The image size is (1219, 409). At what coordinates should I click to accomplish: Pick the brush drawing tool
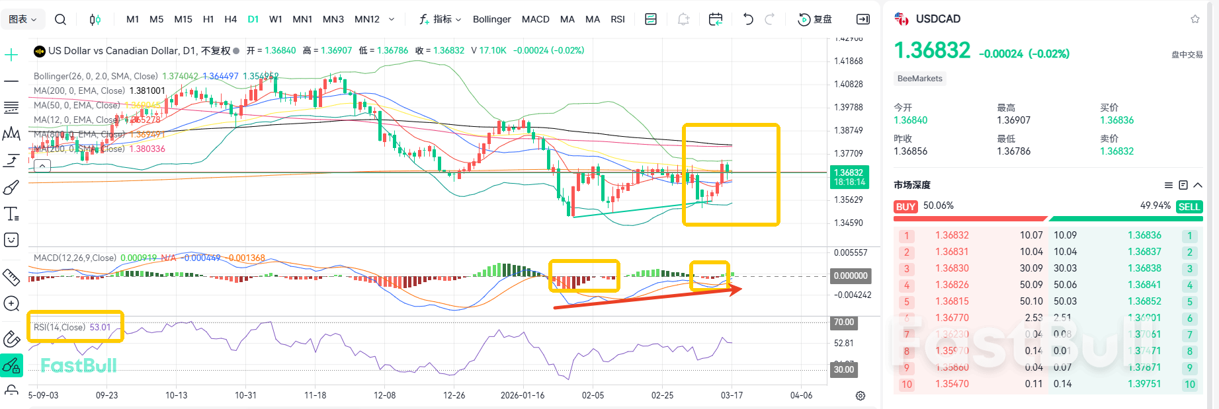[x=11, y=188]
